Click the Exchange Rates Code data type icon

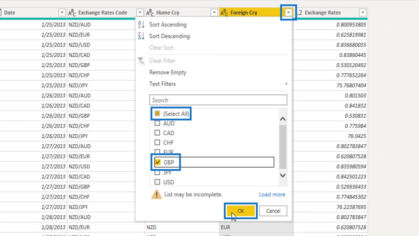[72, 13]
